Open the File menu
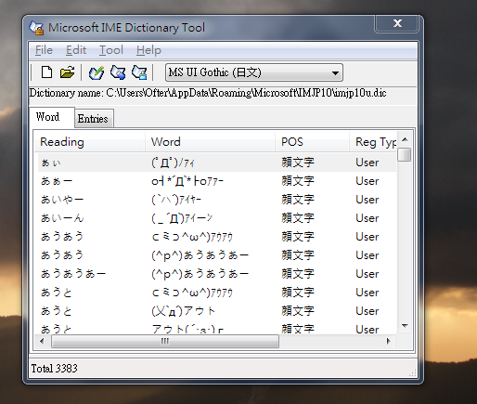This screenshot has height=404, width=477. (44, 50)
